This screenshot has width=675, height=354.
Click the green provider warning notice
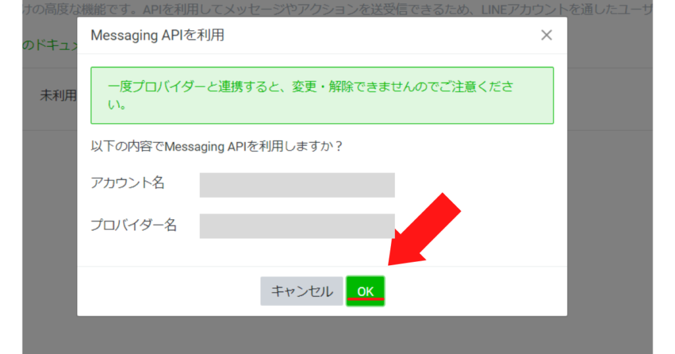pos(322,95)
